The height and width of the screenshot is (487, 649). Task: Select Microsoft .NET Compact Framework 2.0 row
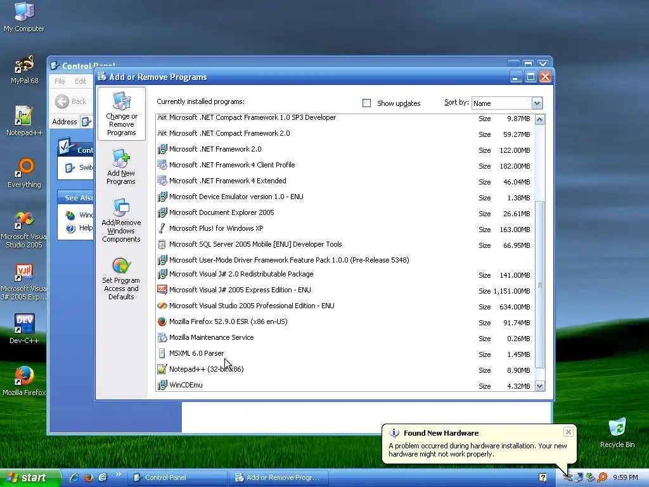(345, 133)
